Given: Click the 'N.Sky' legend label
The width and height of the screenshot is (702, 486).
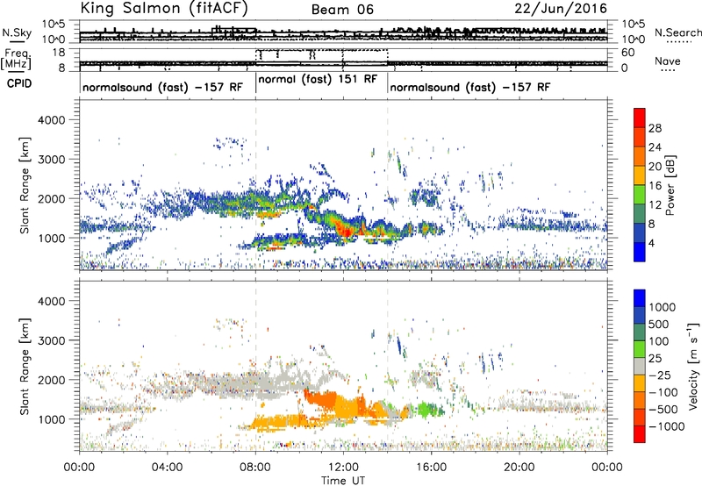Looking at the screenshot, I should tap(17, 32).
